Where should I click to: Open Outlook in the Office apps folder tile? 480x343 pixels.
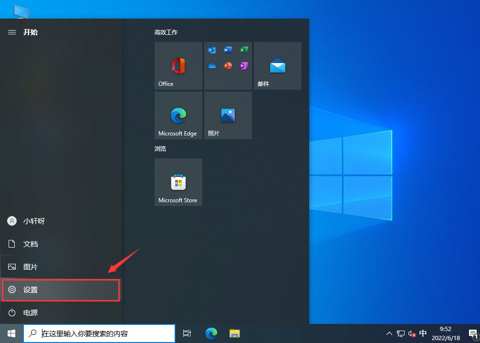(212, 50)
